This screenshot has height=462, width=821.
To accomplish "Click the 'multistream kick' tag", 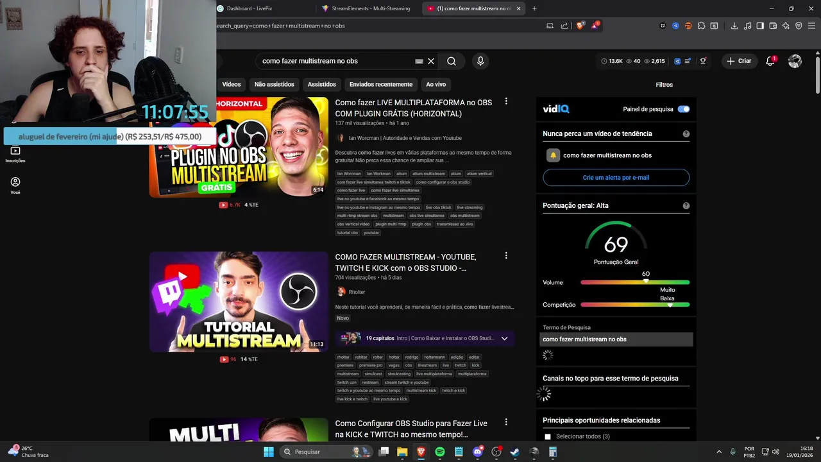I will click(x=421, y=390).
